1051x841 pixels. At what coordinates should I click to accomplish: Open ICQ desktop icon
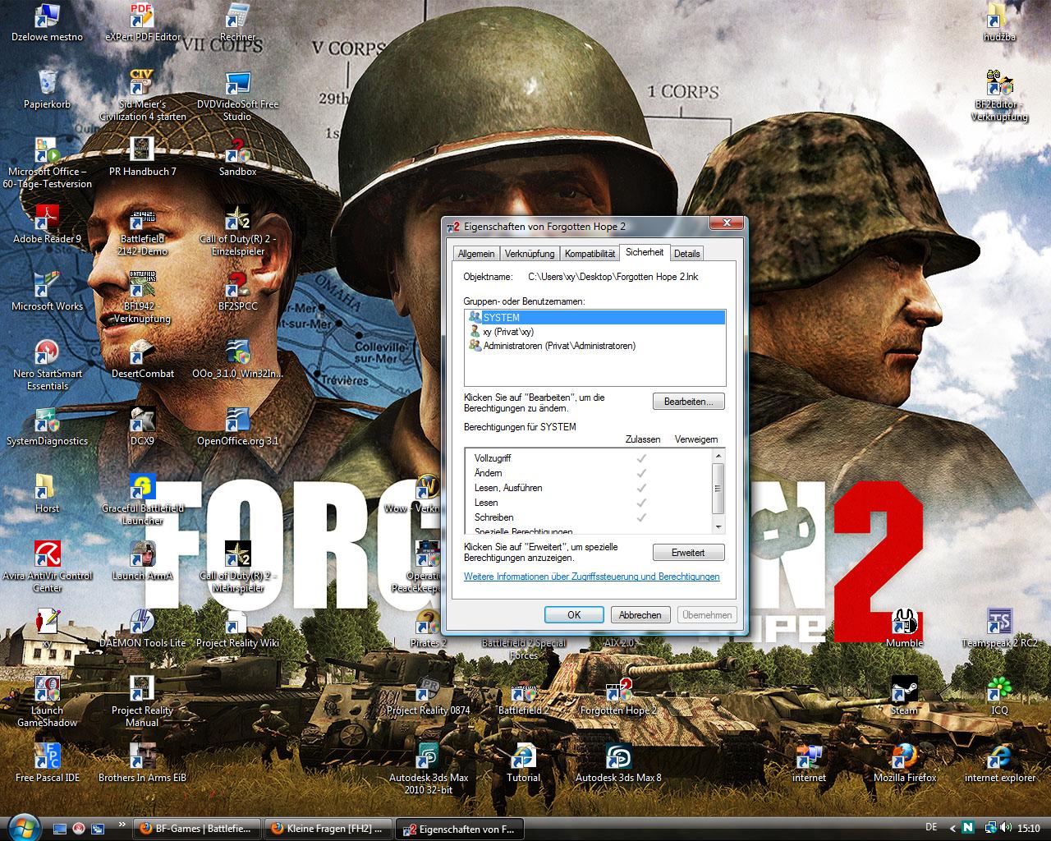(x=999, y=696)
